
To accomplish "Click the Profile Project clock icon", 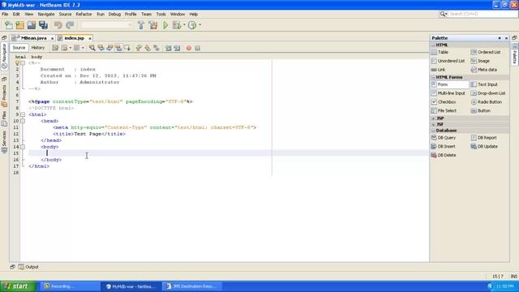I will coord(192,25).
